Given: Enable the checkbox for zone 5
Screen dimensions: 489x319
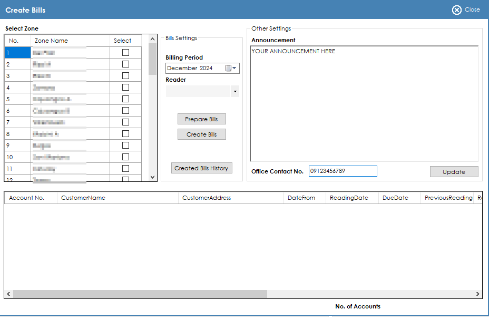Looking at the screenshot, I should point(125,99).
